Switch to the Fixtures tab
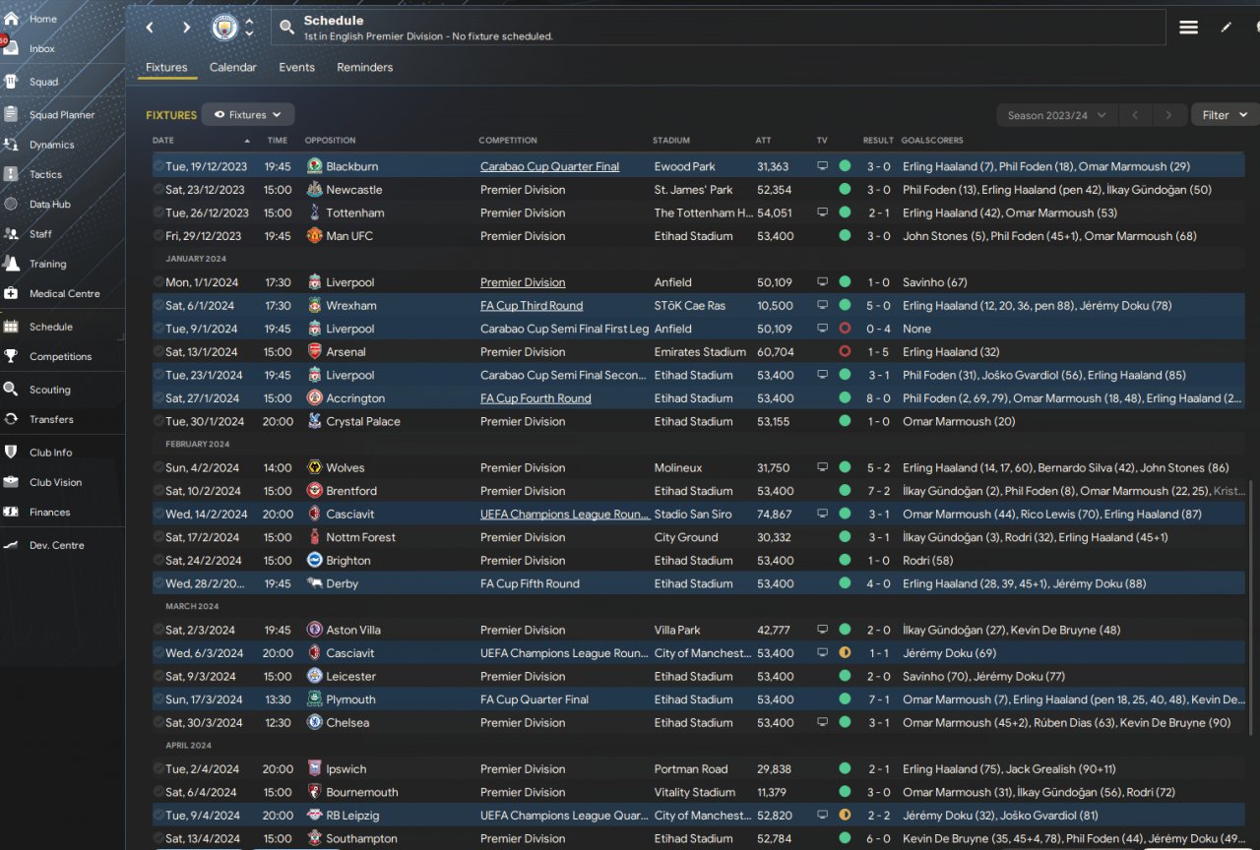Screen dimensions: 1260x850 166,68
